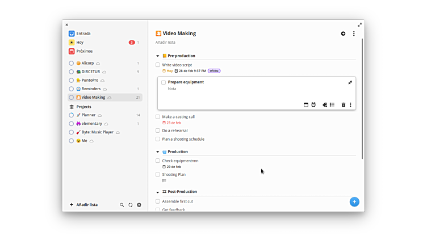Add reminder alarm to Prepare equipment
Image resolution: width=427 pixels, height=240 pixels.
[313, 105]
